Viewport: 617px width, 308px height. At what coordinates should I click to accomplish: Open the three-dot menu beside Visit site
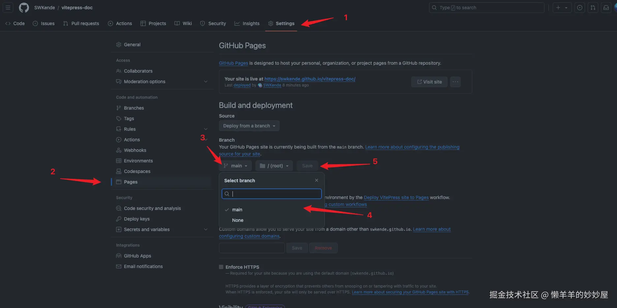455,82
